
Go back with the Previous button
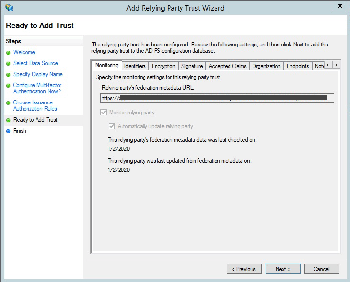(244, 269)
